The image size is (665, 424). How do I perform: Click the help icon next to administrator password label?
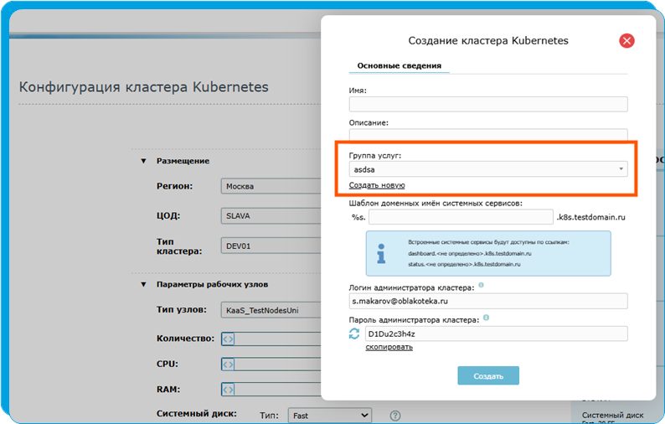click(x=487, y=318)
